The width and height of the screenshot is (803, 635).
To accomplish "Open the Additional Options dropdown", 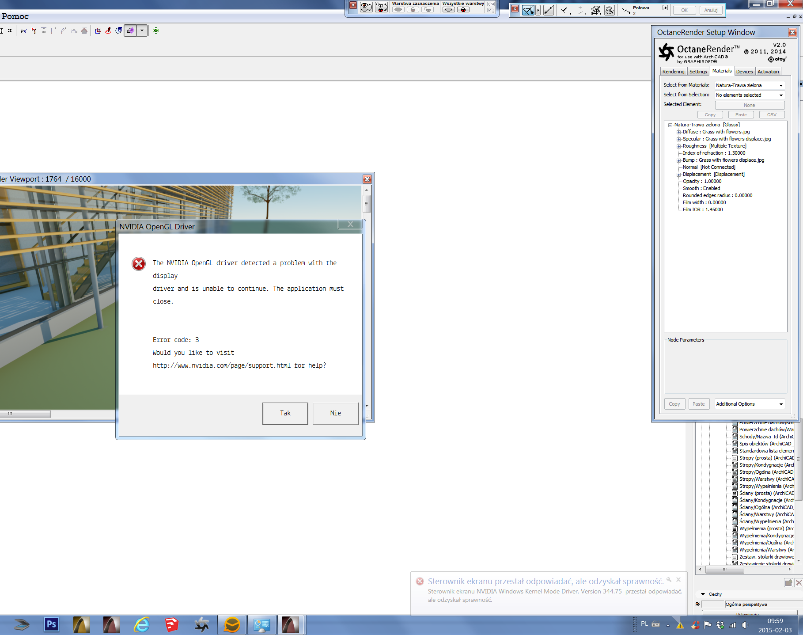I will click(x=750, y=404).
